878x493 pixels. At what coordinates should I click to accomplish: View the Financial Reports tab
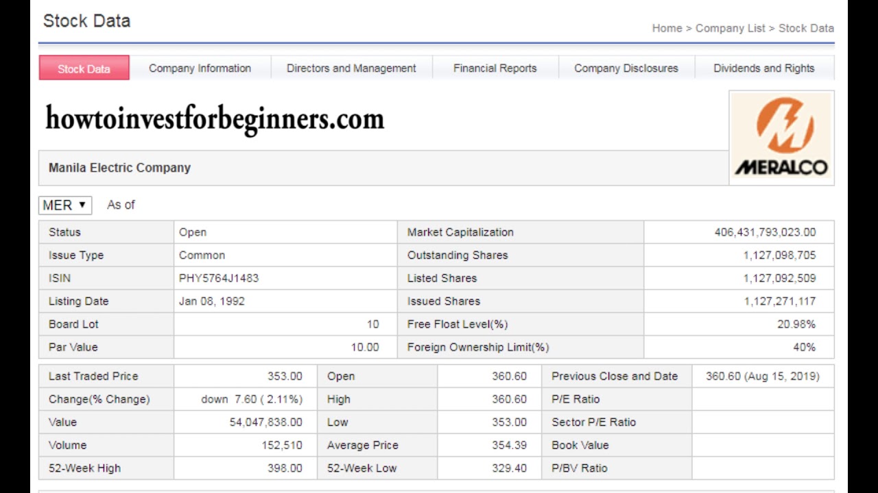click(495, 68)
